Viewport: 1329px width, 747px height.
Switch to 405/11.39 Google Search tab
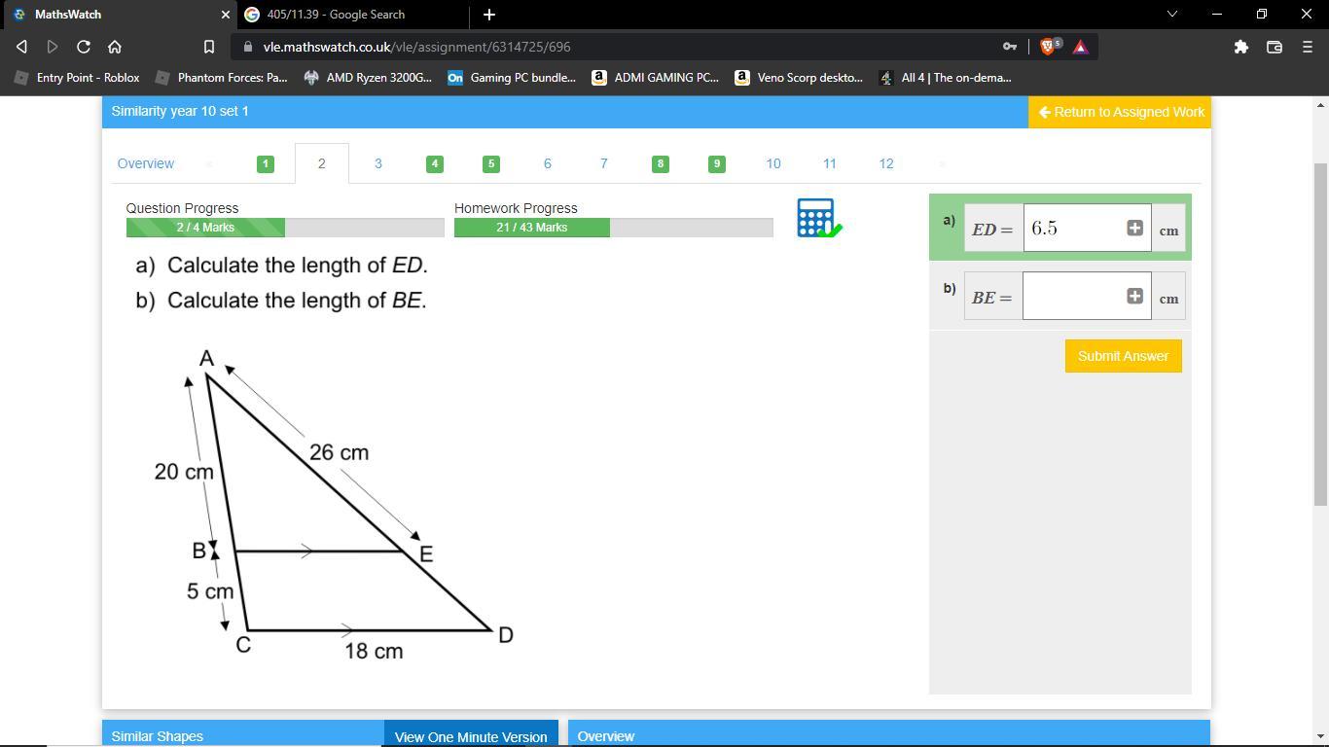(x=354, y=15)
